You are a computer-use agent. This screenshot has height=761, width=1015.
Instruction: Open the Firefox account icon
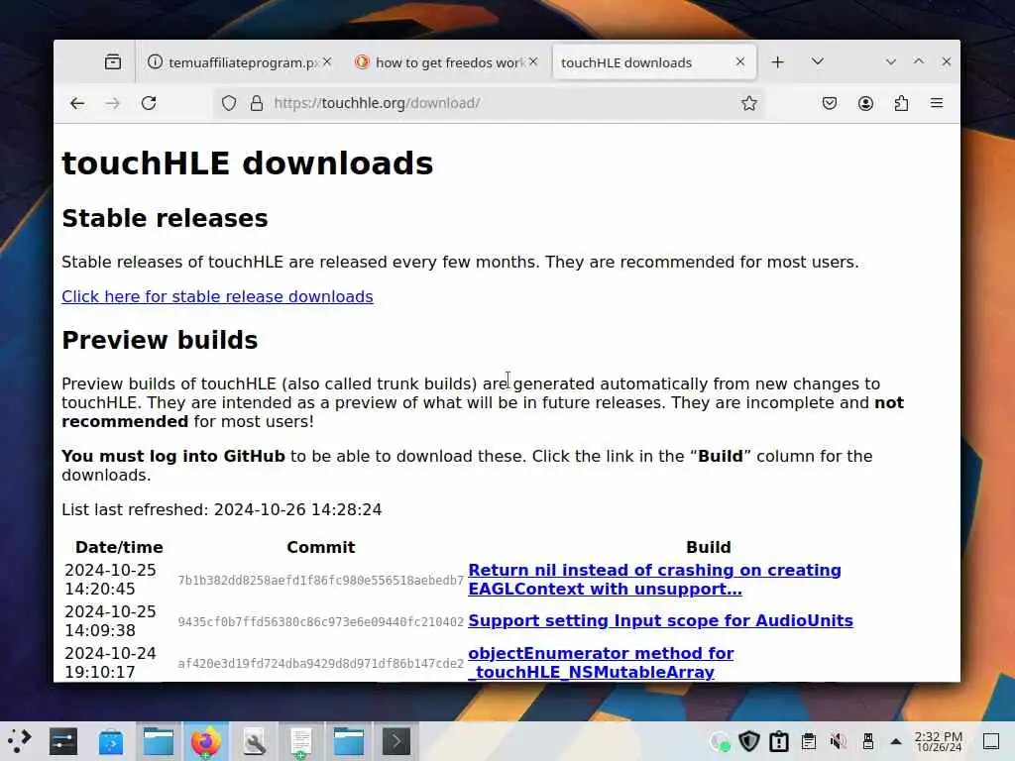pyautogui.click(x=865, y=103)
